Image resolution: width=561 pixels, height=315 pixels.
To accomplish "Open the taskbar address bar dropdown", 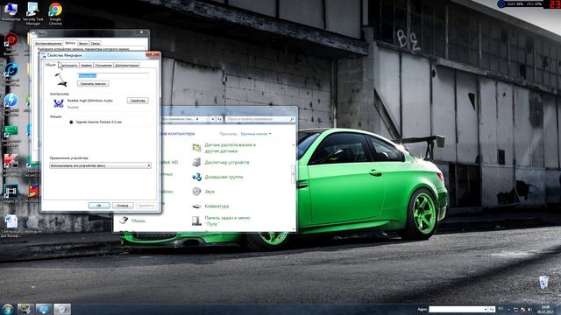I will pyautogui.click(x=486, y=309).
